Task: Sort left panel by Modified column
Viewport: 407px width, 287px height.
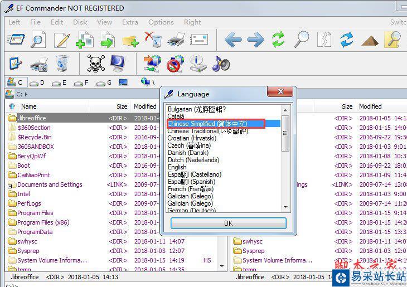Action: point(145,106)
